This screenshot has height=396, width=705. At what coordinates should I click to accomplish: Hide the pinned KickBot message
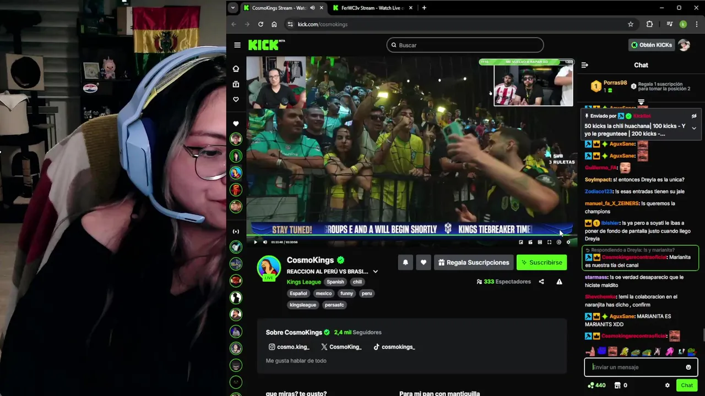coord(694,116)
